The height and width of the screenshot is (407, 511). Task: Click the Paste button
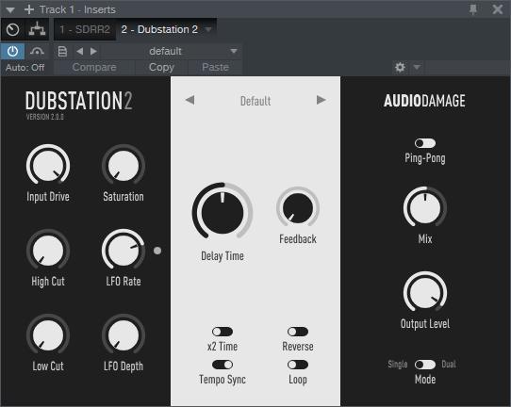[x=215, y=67]
